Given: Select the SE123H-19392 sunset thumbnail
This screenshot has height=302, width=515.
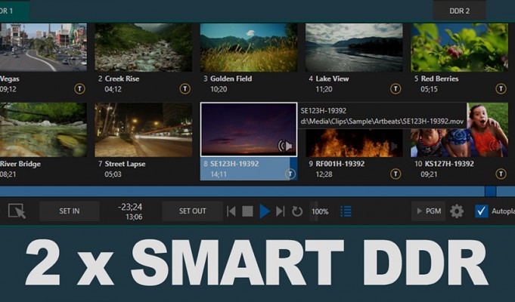Looking at the screenshot, I should 249,129.
